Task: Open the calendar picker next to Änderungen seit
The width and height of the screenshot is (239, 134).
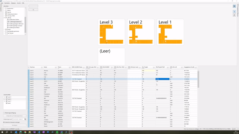Action: coord(26,119)
